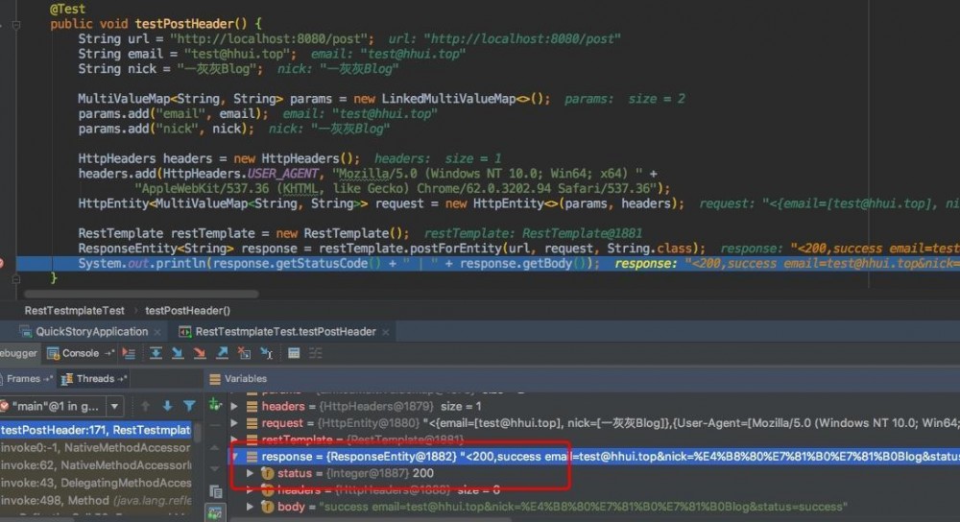Click the restore layout arrow beside Console
The width and height of the screenshot is (960, 522).
coord(109,353)
